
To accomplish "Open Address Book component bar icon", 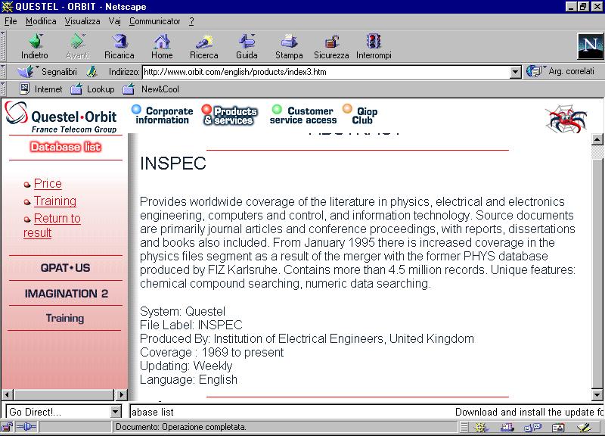I will coord(558,428).
